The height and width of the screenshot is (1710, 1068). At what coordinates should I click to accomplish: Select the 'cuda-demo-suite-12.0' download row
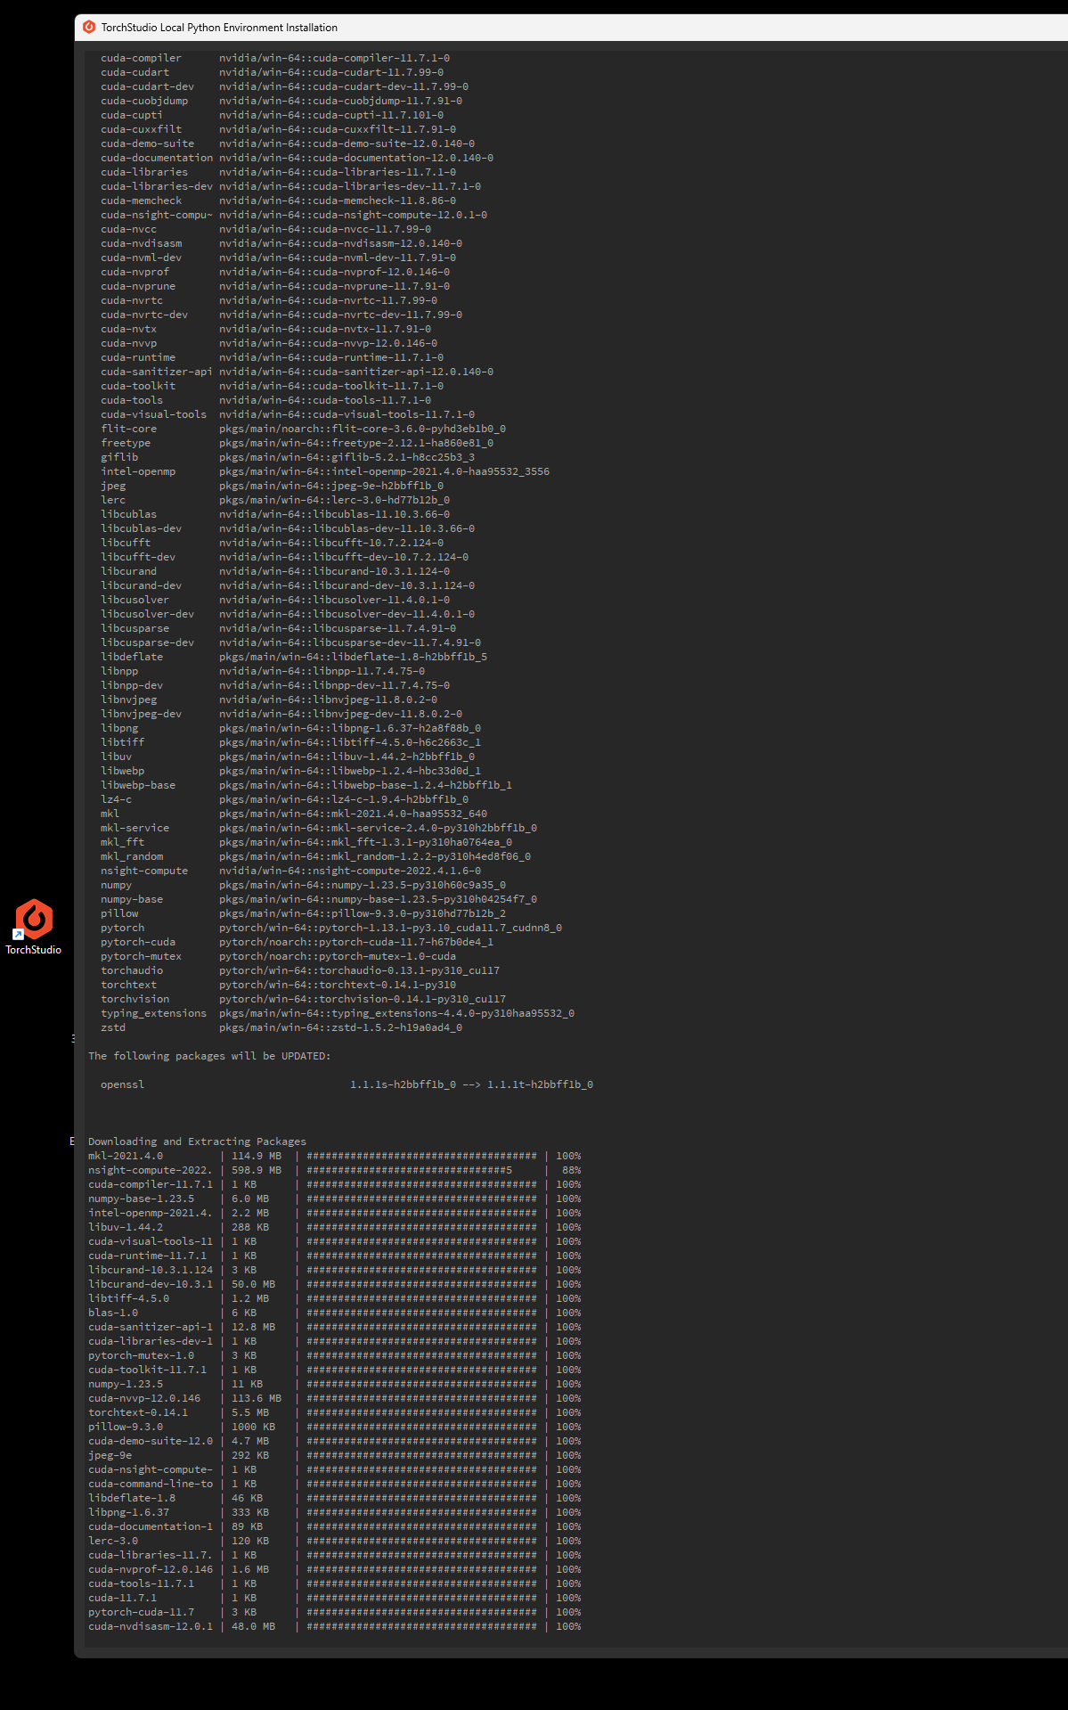(x=334, y=1441)
